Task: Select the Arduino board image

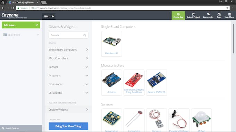Action: tap(111, 79)
